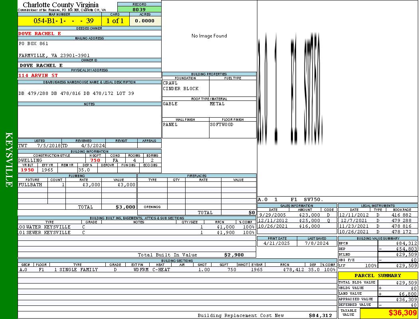Click the red year built value 1950
The height and width of the screenshot is (319, 419).
point(28,170)
